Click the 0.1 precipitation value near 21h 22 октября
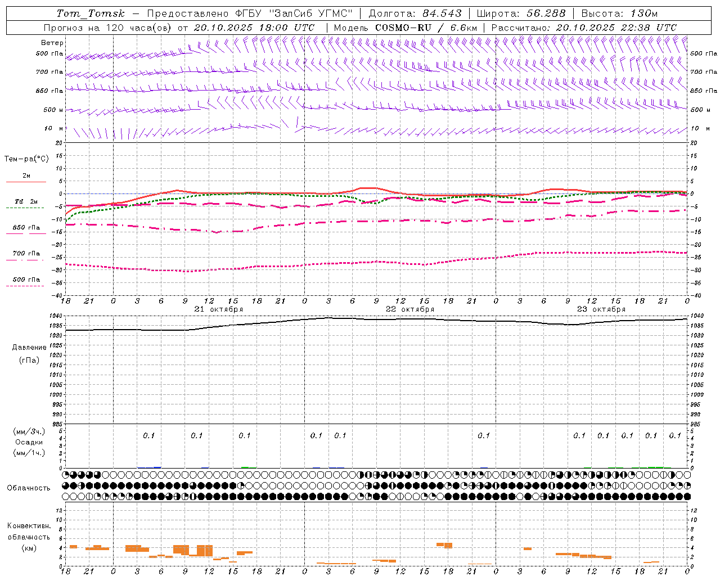The width and height of the screenshot is (720, 576). [484, 435]
